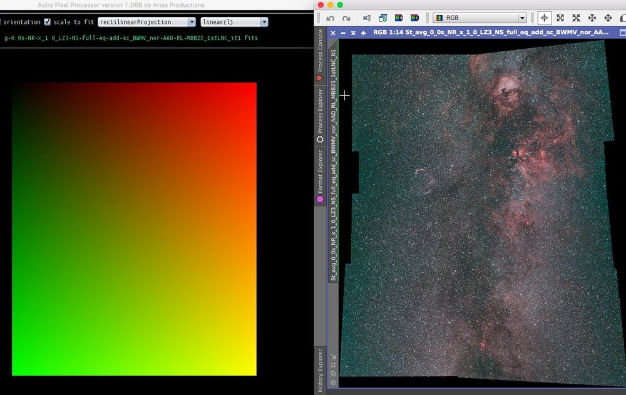This screenshot has height=395, width=626.
Task: Open the rectilinearProjection dropdown
Action: pyautogui.click(x=147, y=22)
